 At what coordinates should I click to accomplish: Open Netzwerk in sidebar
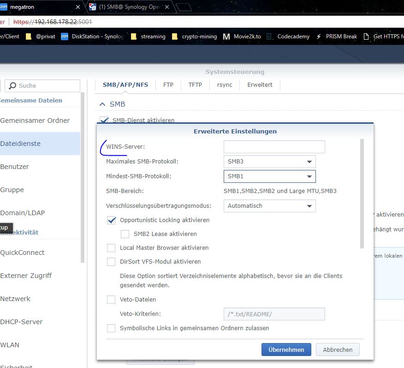pos(40,299)
